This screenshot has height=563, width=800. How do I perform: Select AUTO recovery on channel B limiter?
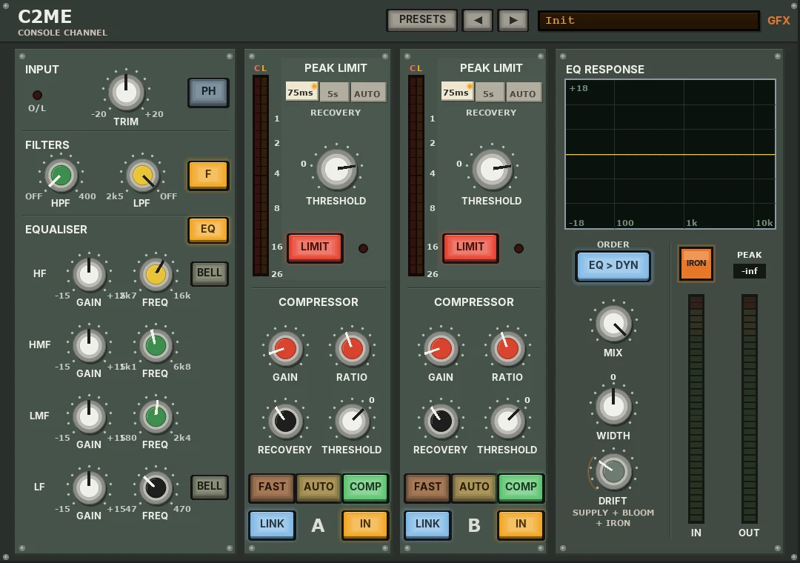(524, 93)
